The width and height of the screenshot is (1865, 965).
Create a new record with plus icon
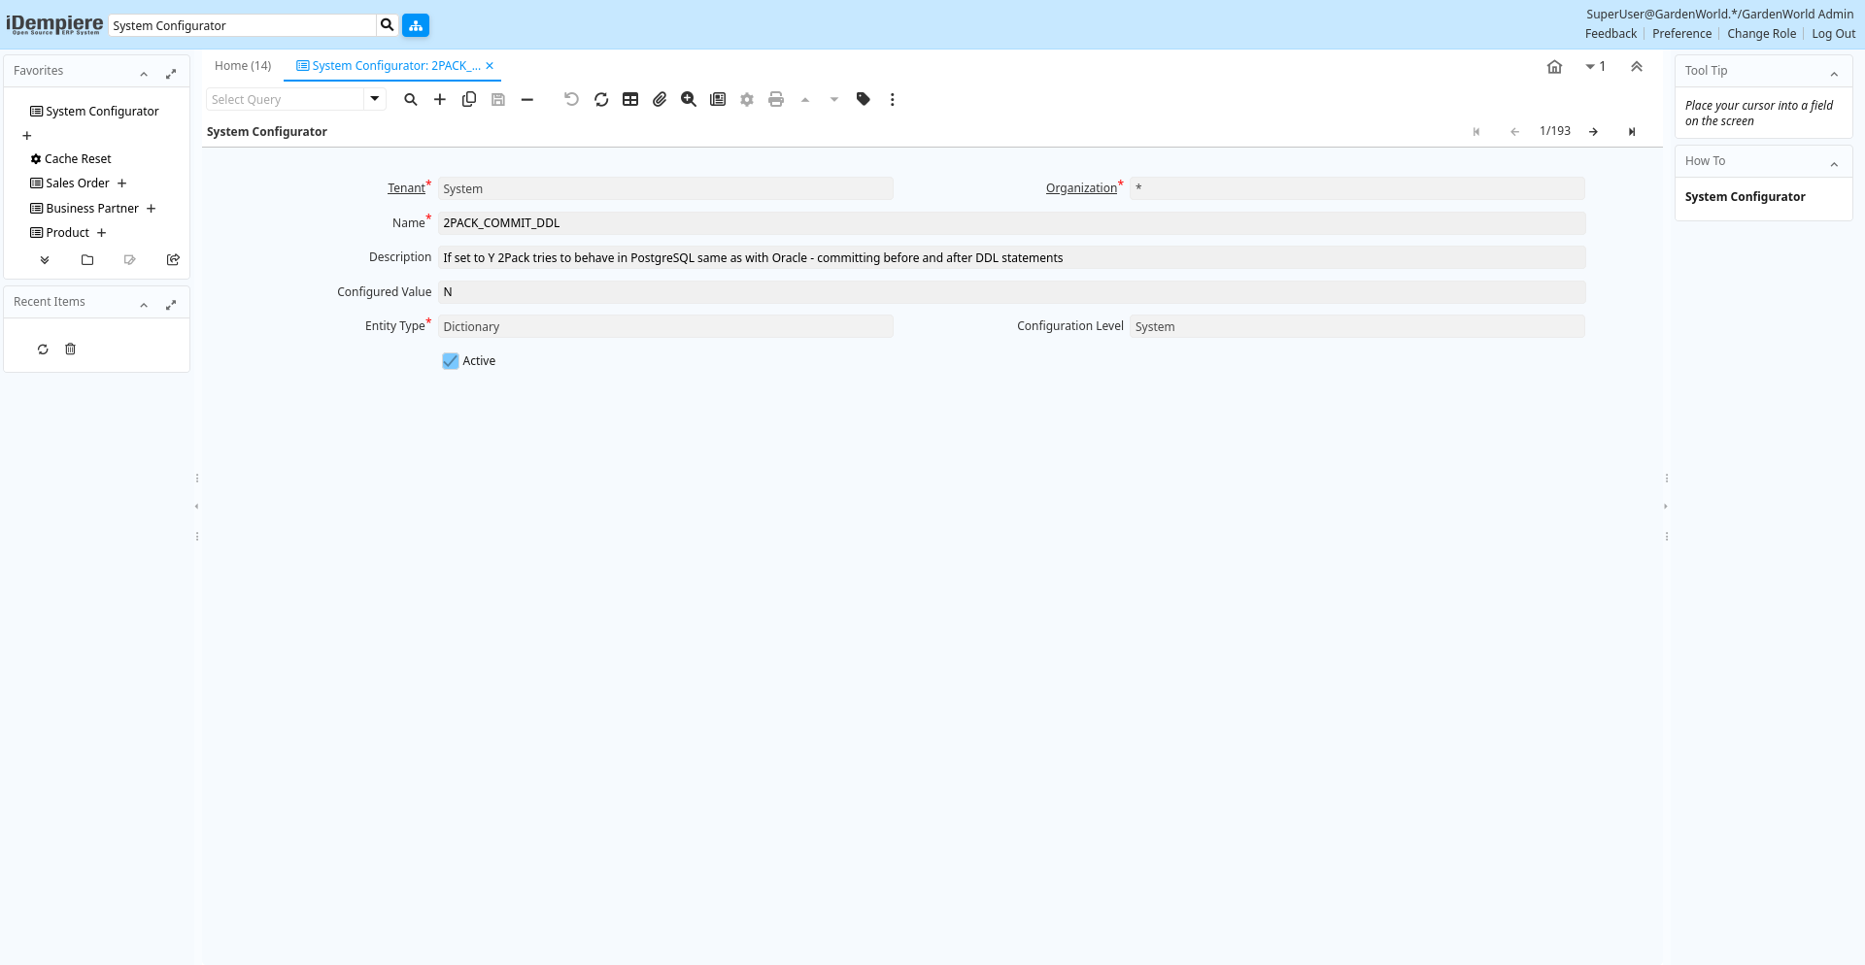coord(440,99)
